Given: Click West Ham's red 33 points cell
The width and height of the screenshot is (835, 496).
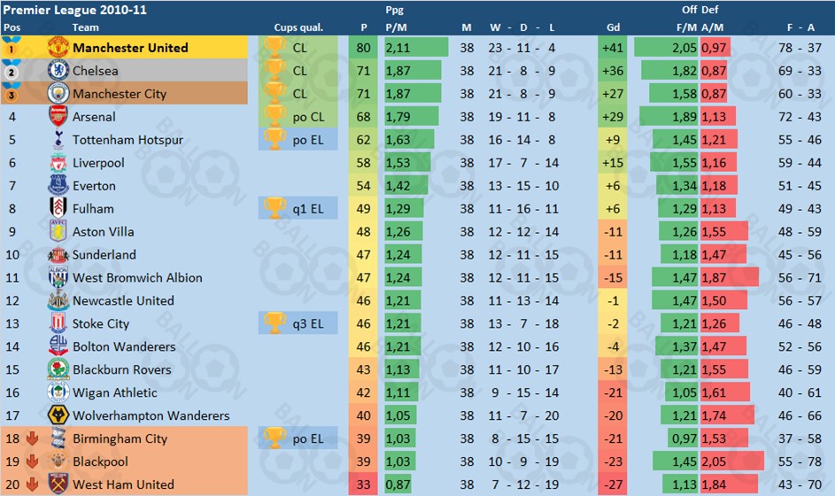Looking at the screenshot, I should [363, 484].
